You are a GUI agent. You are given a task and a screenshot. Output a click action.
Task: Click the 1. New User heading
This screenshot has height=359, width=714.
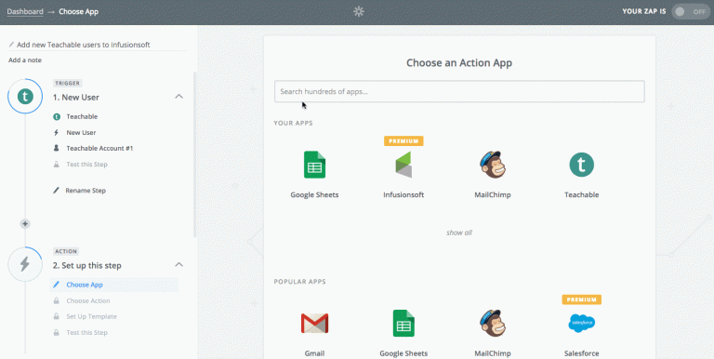(76, 97)
